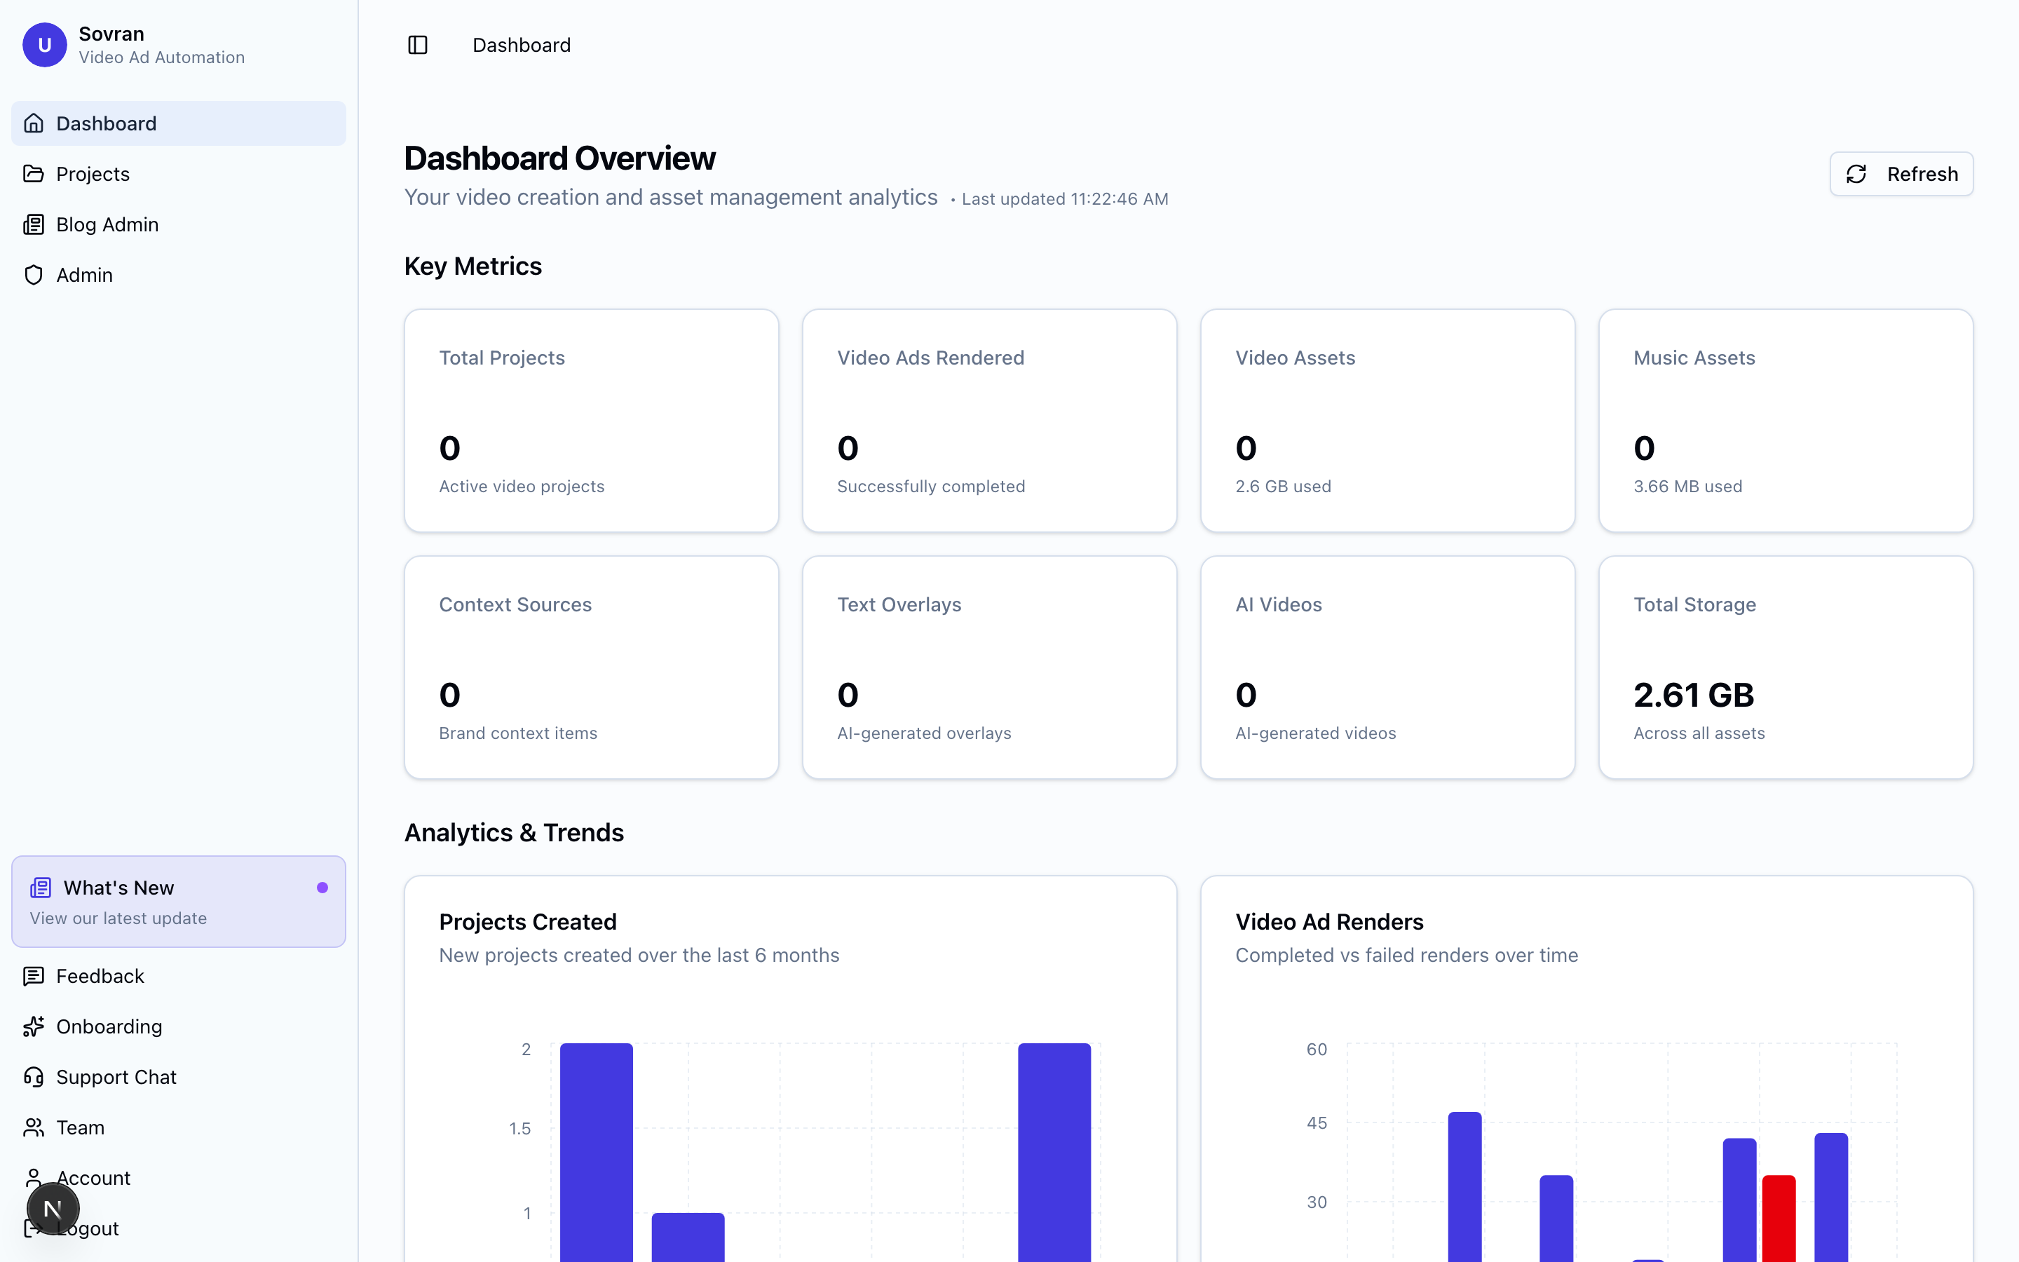This screenshot has width=2019, height=1262.
Task: Click the purple notification dot on What's New
Action: pos(322,887)
